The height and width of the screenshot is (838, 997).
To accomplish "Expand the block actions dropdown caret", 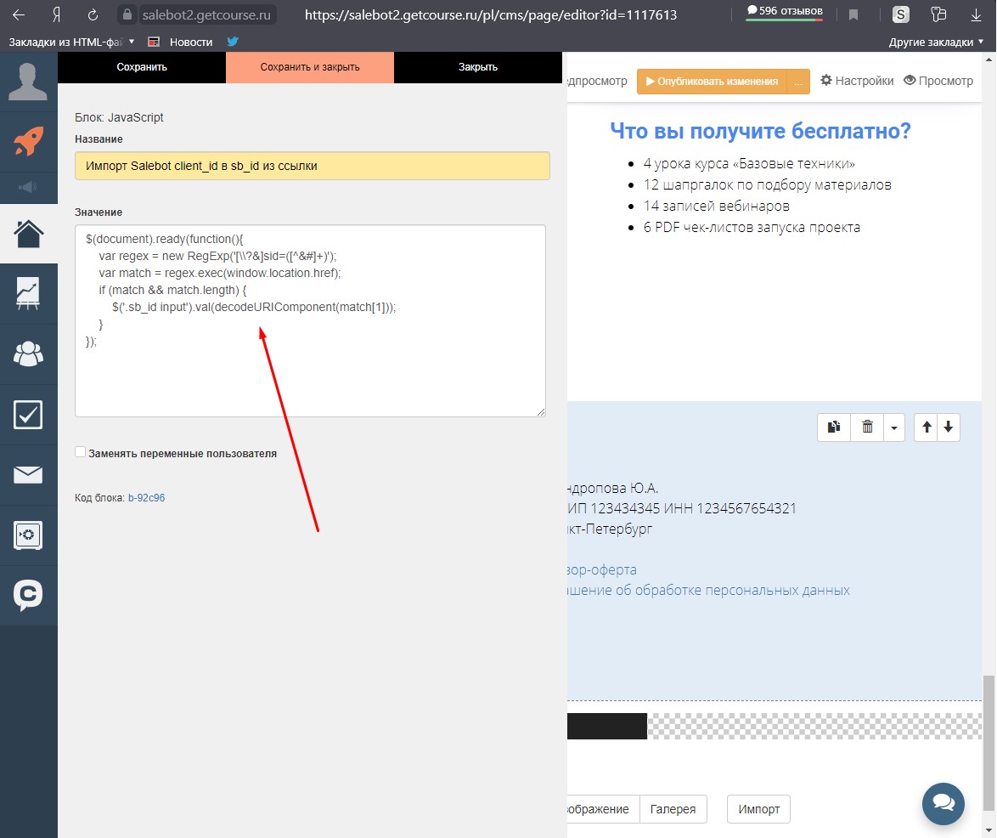I will (x=893, y=428).
